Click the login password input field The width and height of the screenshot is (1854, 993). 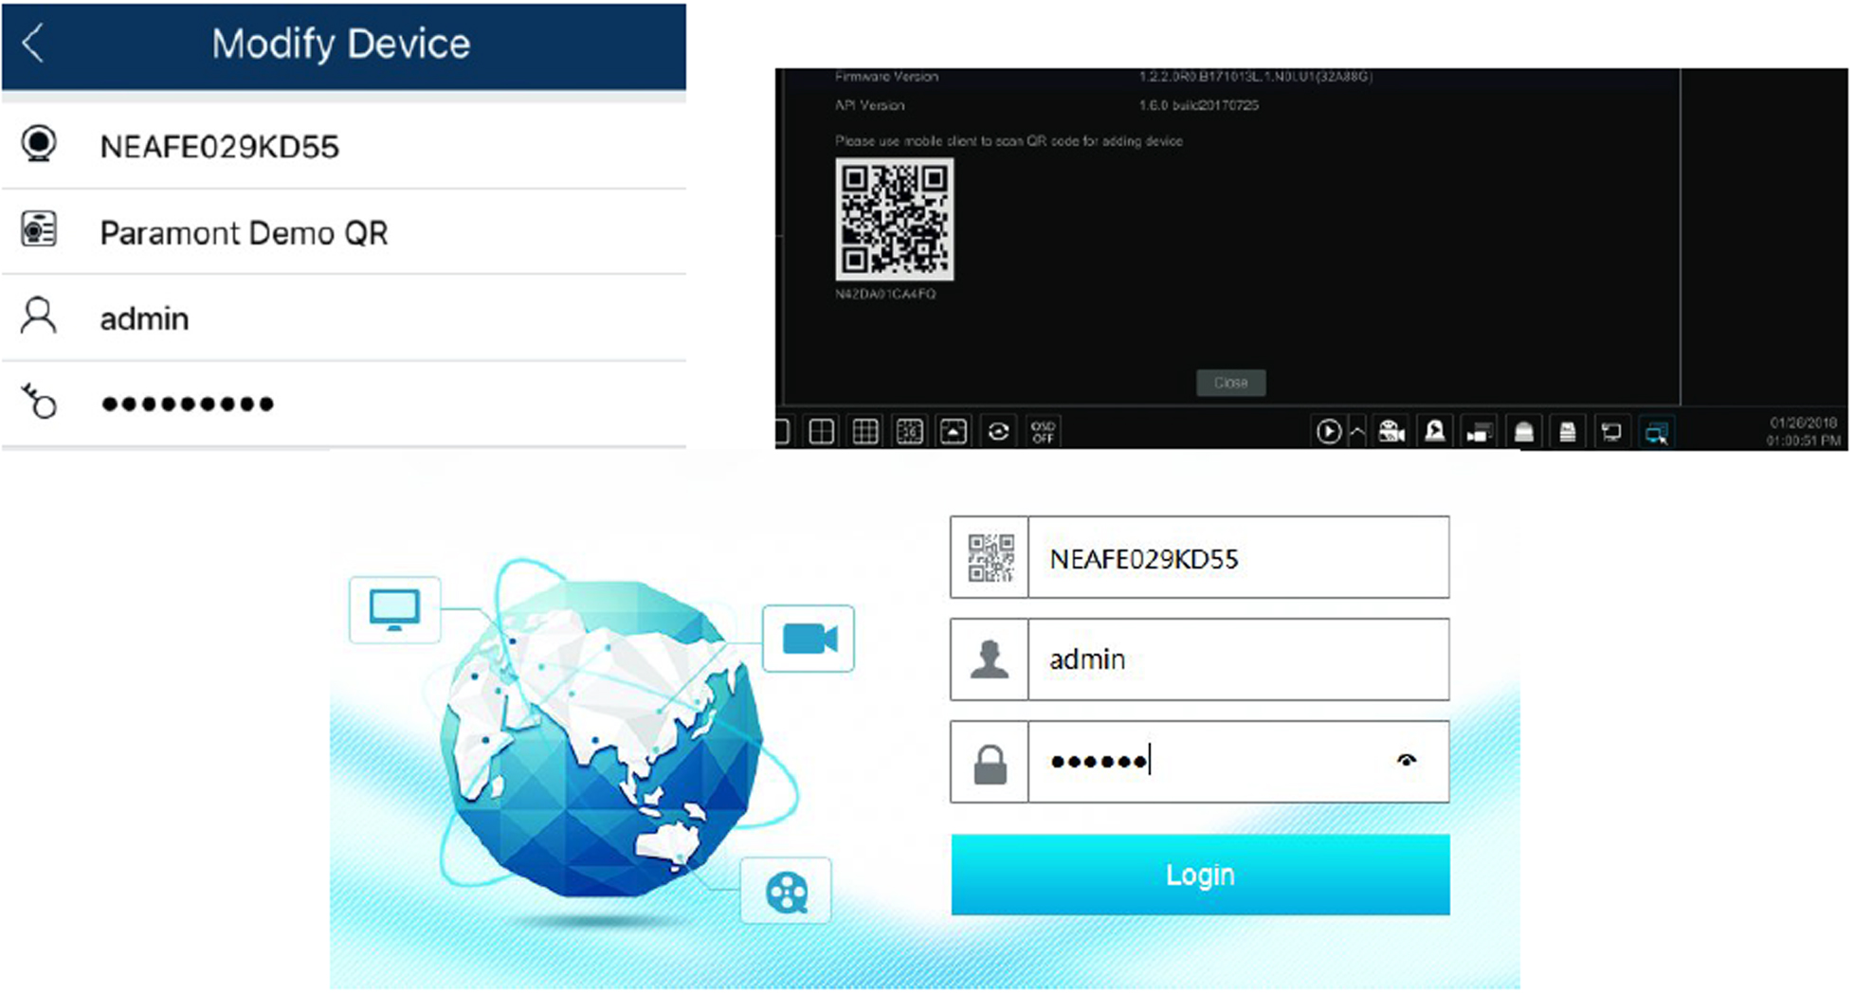tap(1213, 762)
